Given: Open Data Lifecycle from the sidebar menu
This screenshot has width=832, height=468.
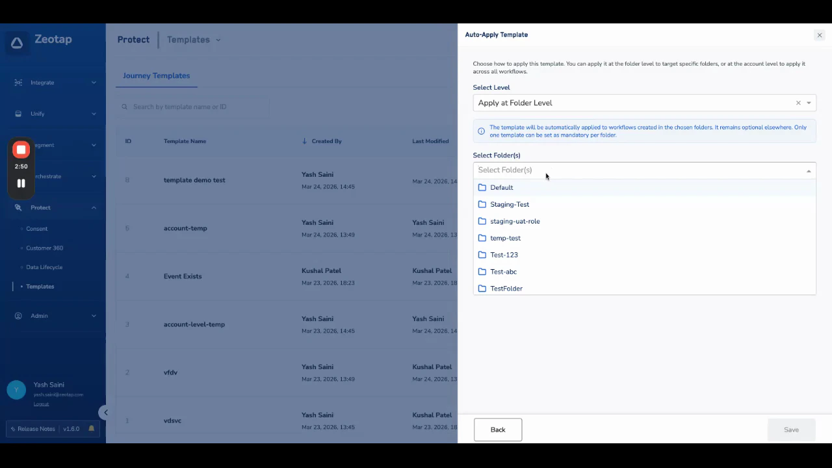Looking at the screenshot, I should point(44,267).
